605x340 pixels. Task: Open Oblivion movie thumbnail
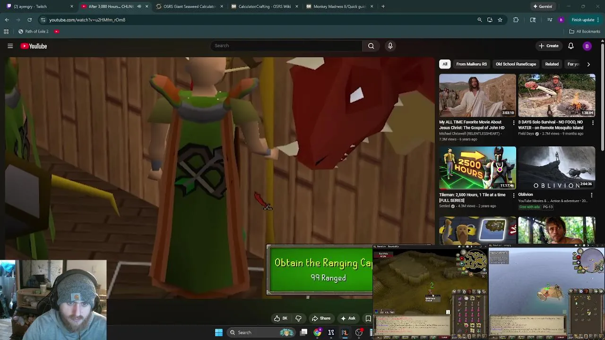[x=557, y=168]
